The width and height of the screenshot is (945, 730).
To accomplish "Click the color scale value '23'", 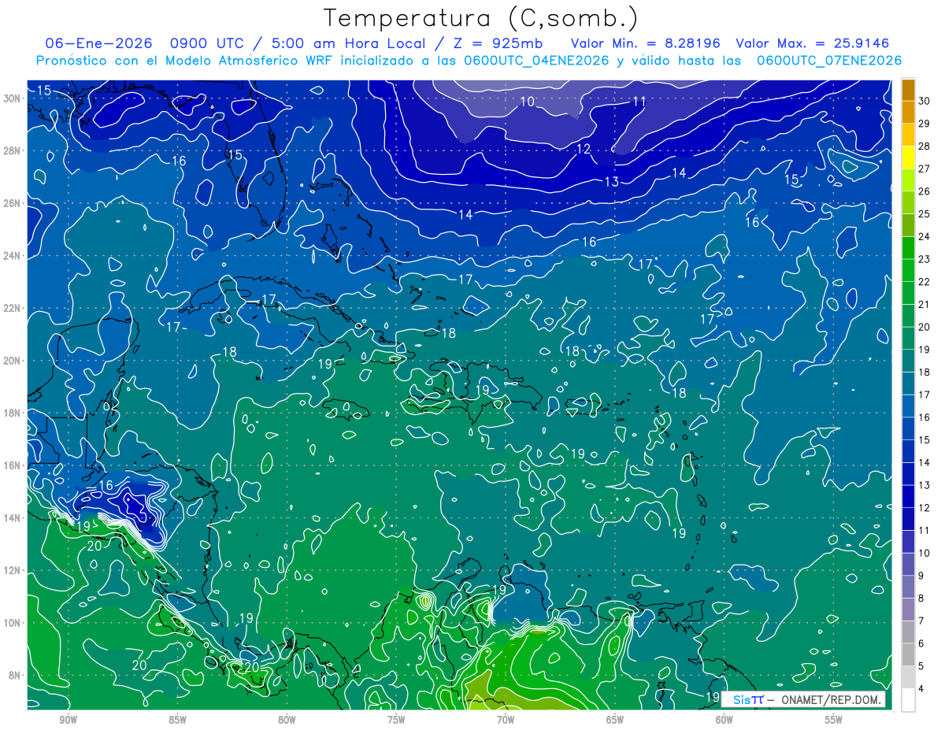I will coord(925,259).
